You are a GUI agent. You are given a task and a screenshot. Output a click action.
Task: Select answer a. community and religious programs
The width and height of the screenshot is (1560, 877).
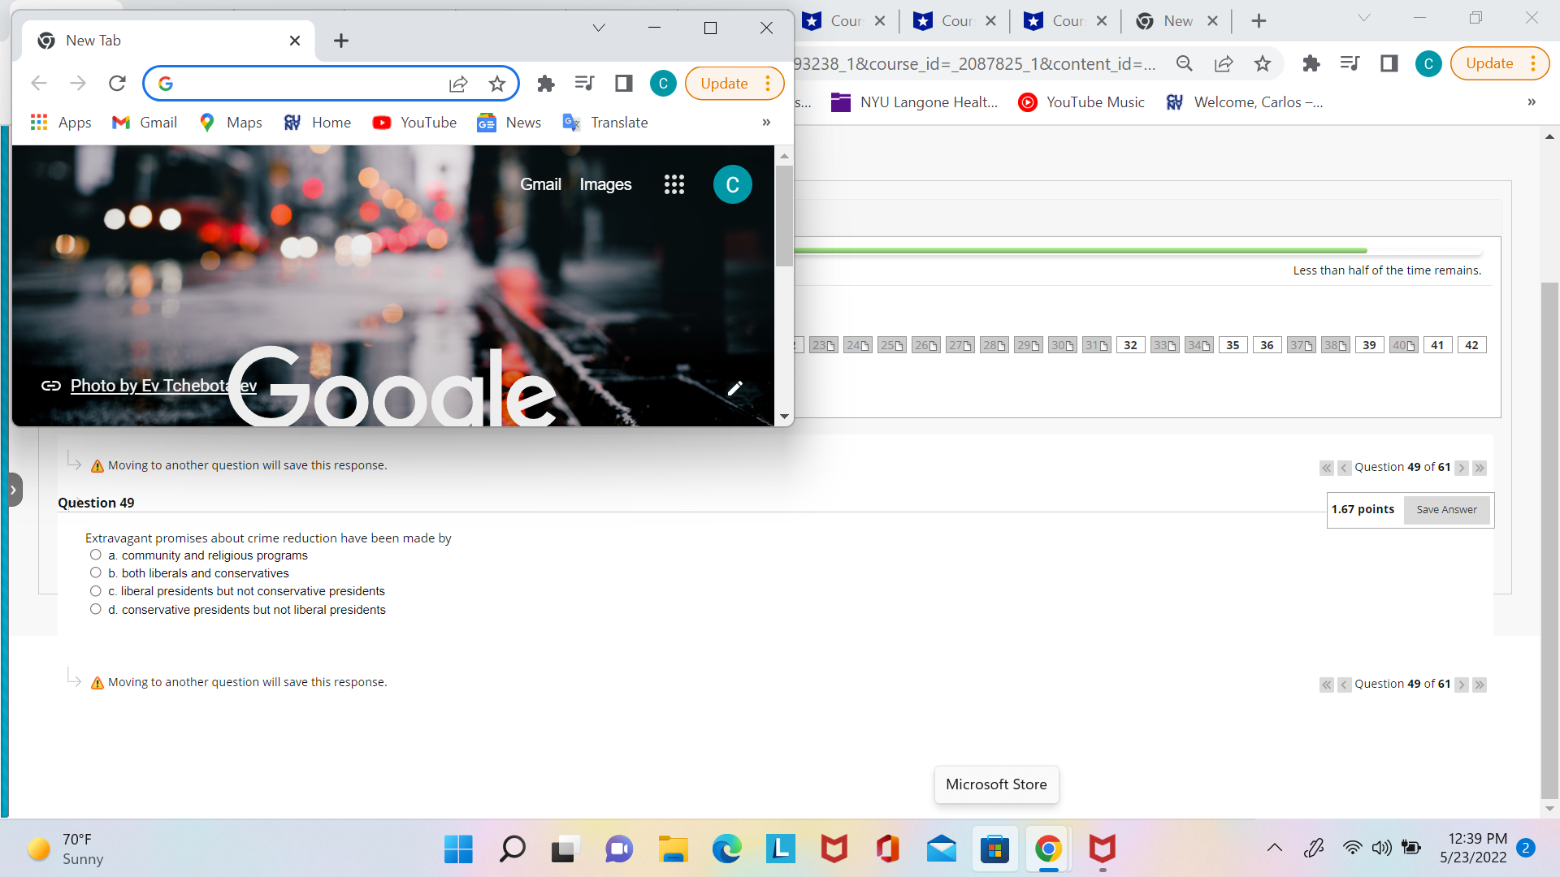[x=96, y=555]
